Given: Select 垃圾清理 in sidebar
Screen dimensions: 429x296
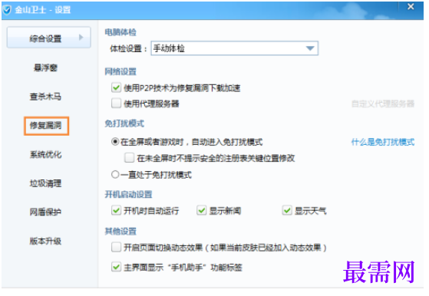Looking at the screenshot, I should (45, 183).
